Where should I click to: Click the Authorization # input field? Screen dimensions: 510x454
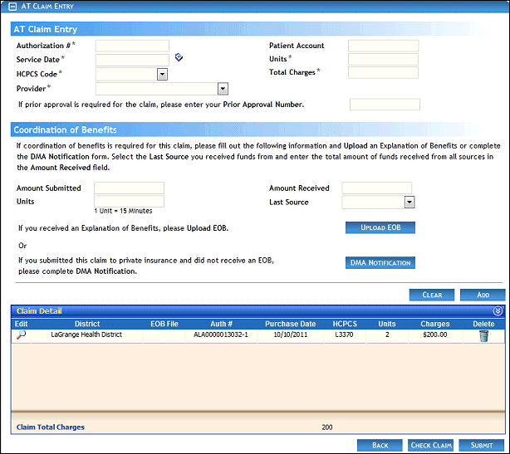[132, 46]
